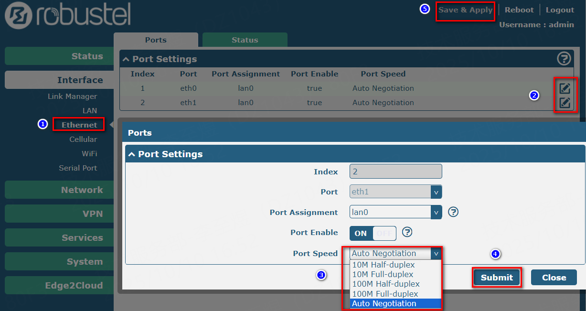Click Save & Apply

click(465, 10)
